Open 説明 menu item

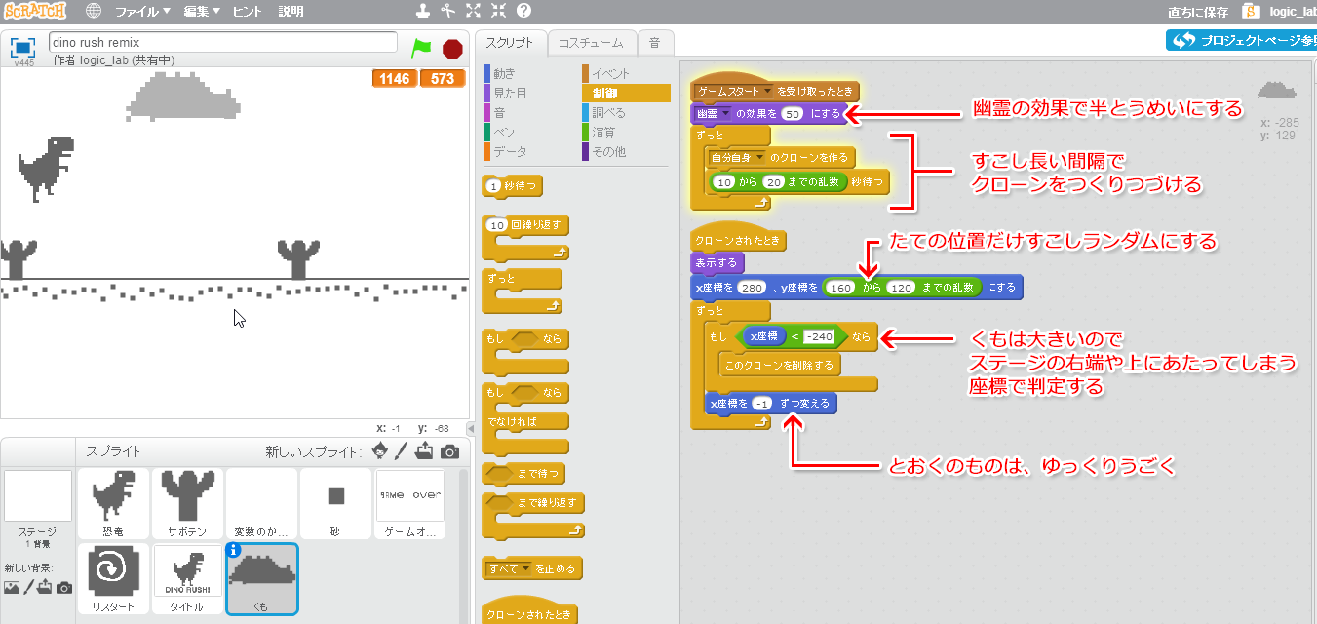pos(291,12)
